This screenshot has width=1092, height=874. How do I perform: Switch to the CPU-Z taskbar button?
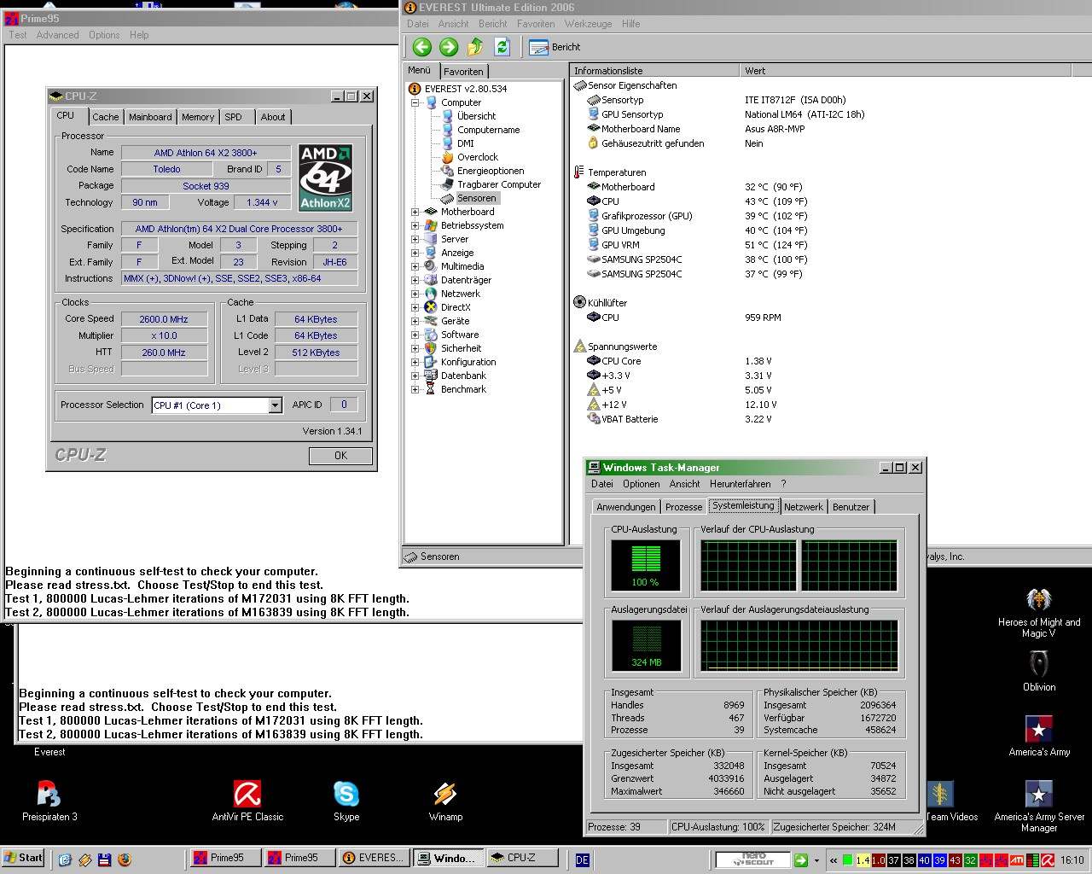[x=521, y=859]
